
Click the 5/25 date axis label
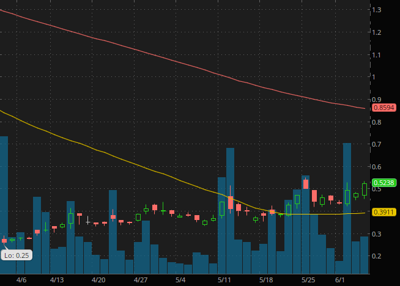308,280
